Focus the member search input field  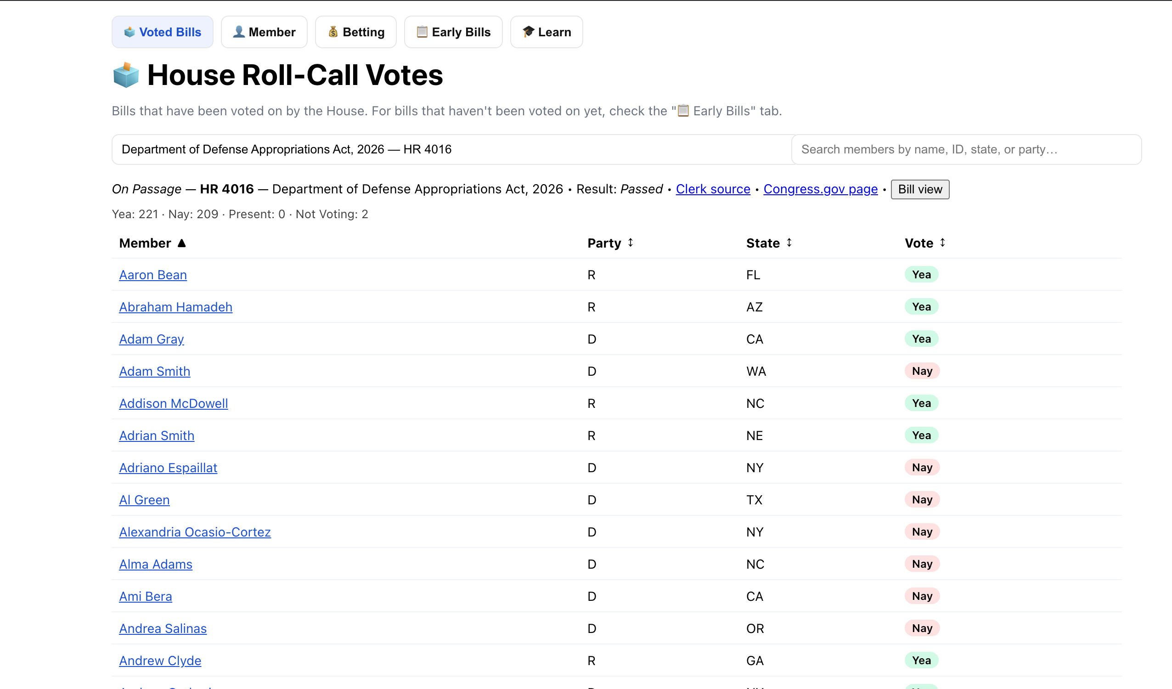965,149
